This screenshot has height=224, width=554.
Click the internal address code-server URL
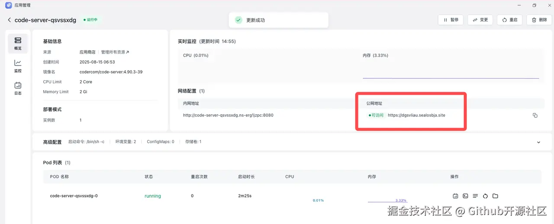click(228, 115)
